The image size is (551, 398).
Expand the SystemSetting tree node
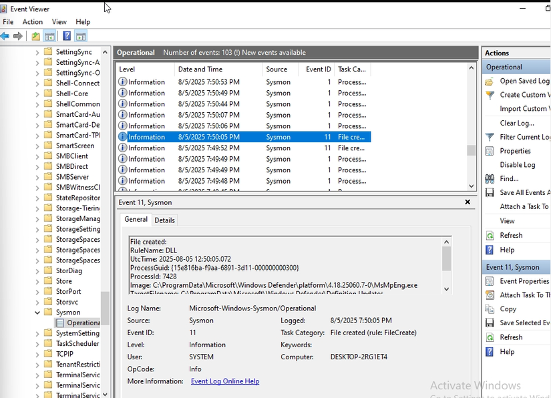pos(37,333)
